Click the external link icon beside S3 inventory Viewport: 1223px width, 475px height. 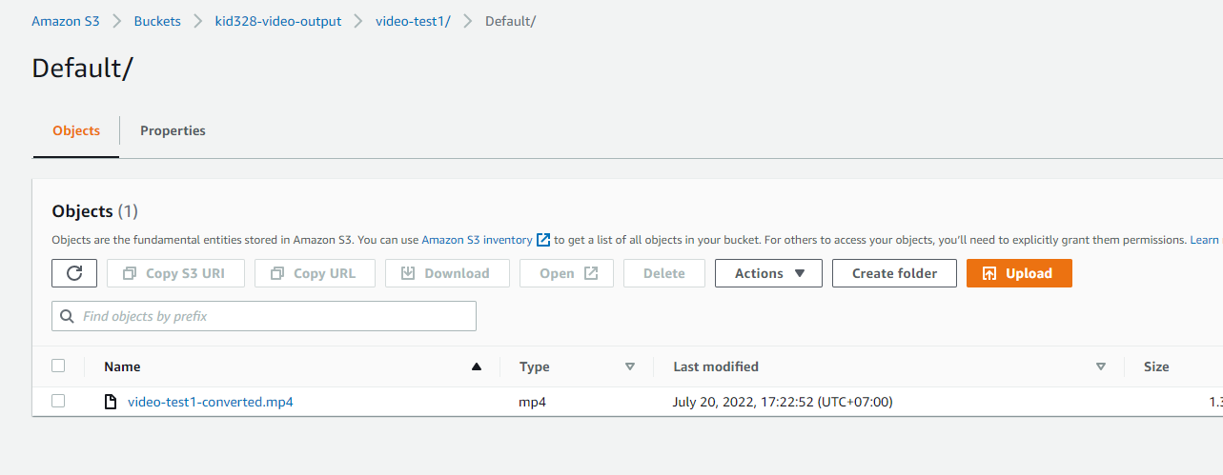coord(543,240)
